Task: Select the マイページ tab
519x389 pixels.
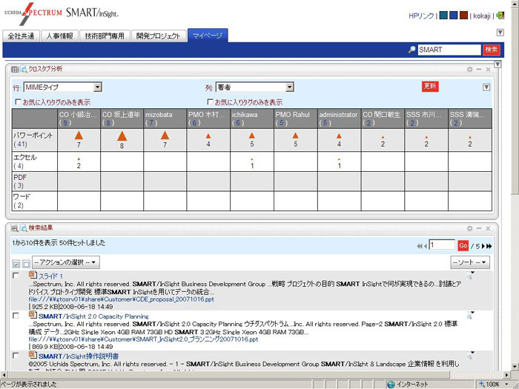Action: pyautogui.click(x=208, y=36)
